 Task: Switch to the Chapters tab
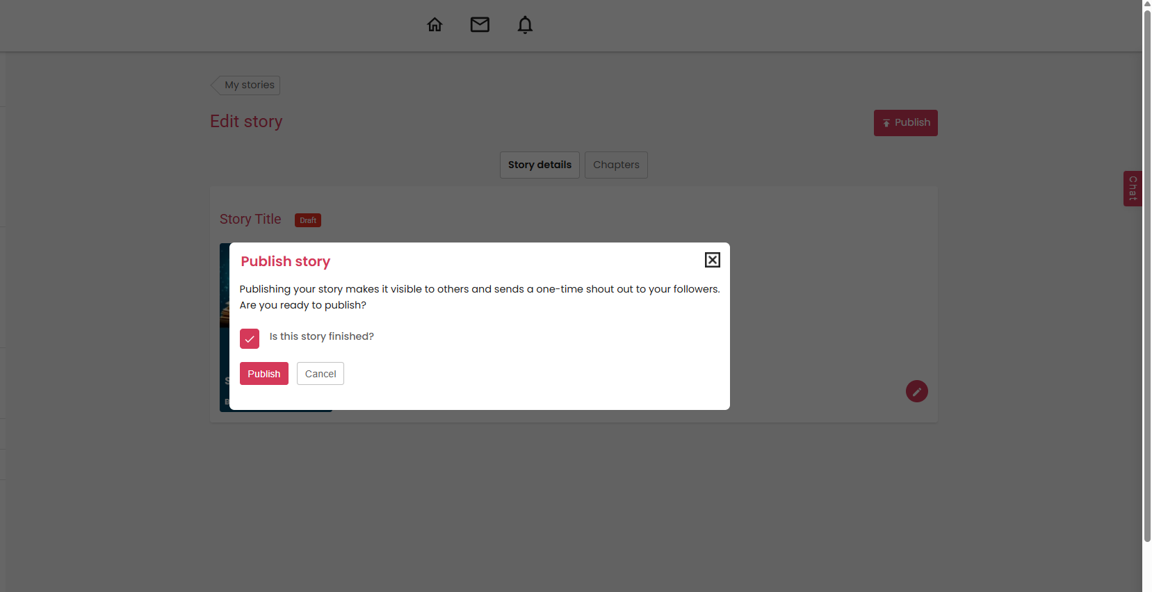coord(616,165)
